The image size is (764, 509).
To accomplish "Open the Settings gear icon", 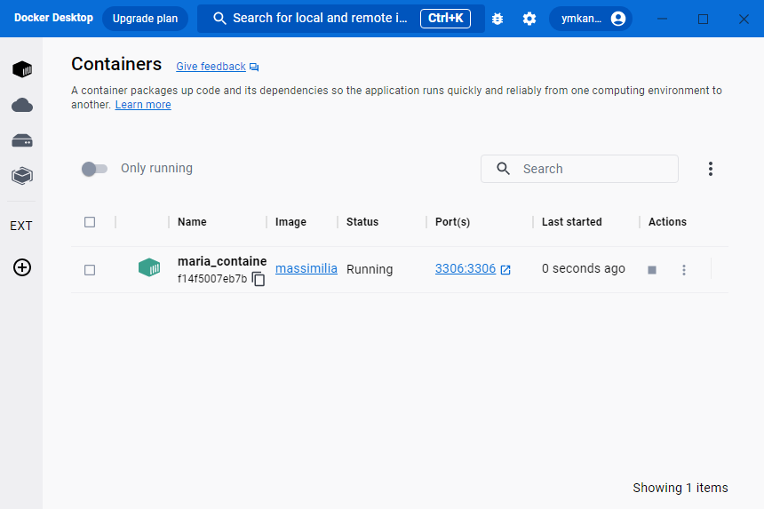I will (x=529, y=19).
